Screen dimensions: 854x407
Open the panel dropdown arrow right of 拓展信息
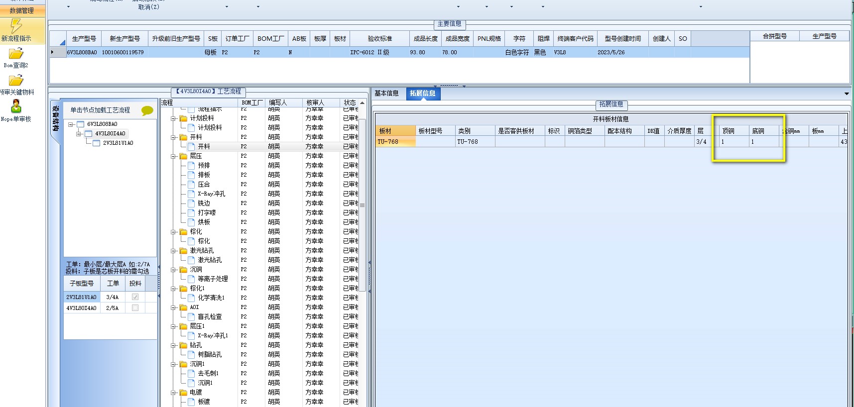[x=847, y=94]
